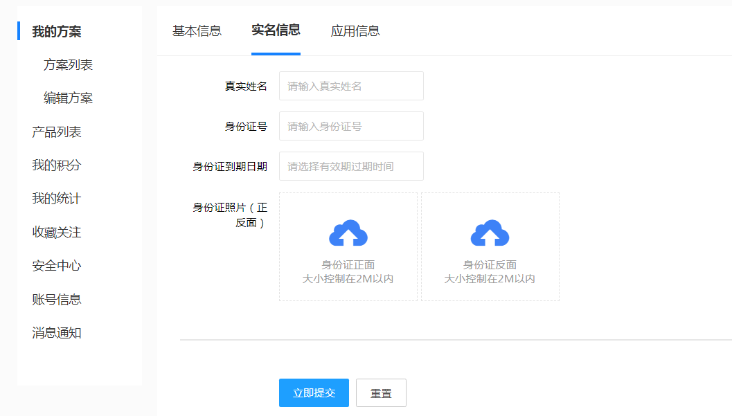This screenshot has width=732, height=416.
Task: Go to 收藏关注
Action: click(57, 233)
